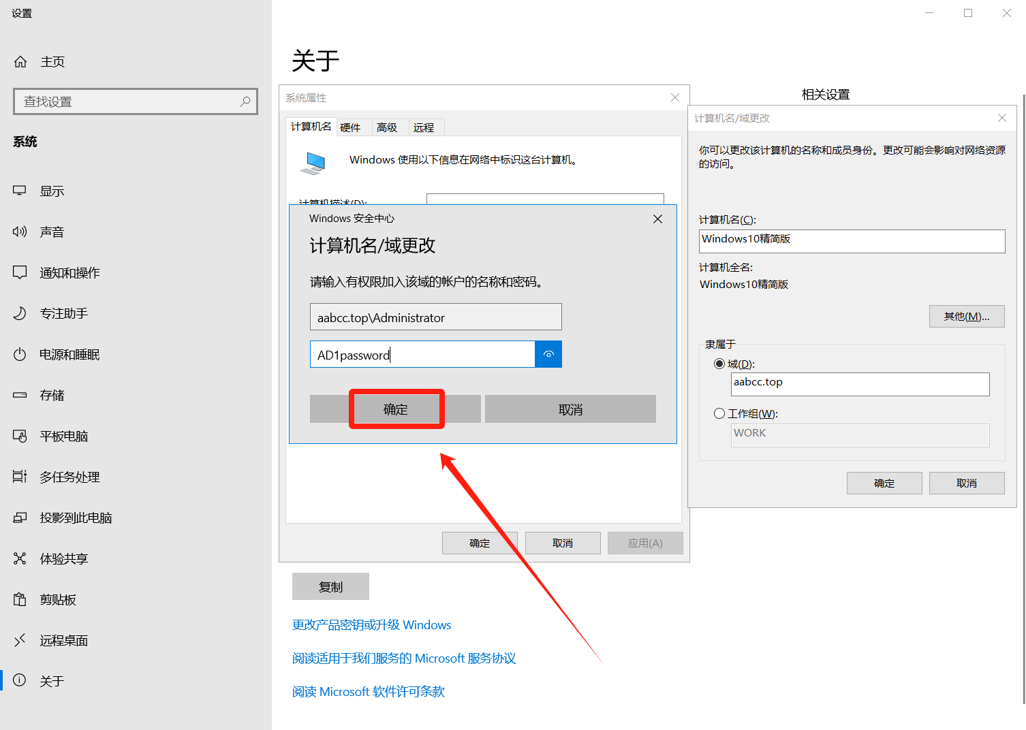Select the 域(D) radio button
1026x730 pixels.
[x=719, y=364]
